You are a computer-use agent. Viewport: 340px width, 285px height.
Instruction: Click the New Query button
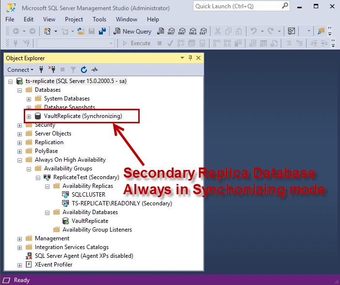tap(132, 32)
